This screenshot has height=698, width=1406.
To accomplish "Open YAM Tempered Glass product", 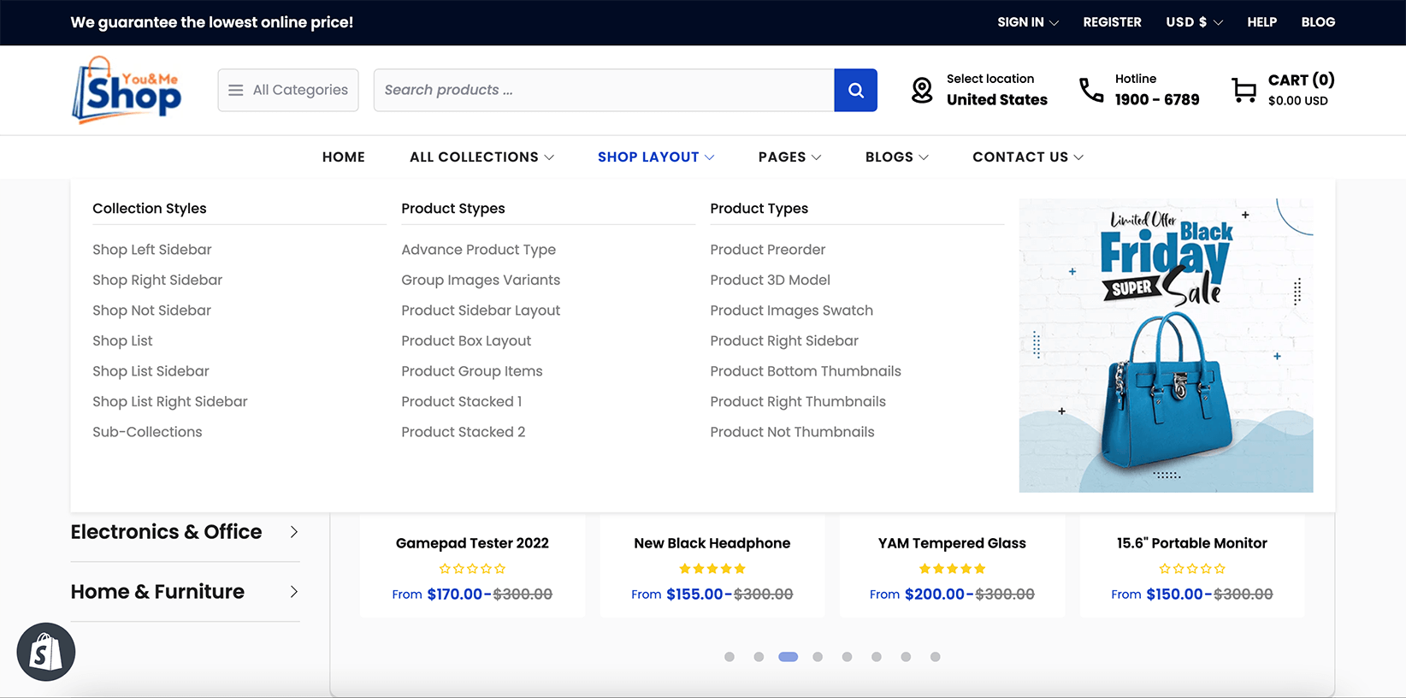I will [x=952, y=543].
